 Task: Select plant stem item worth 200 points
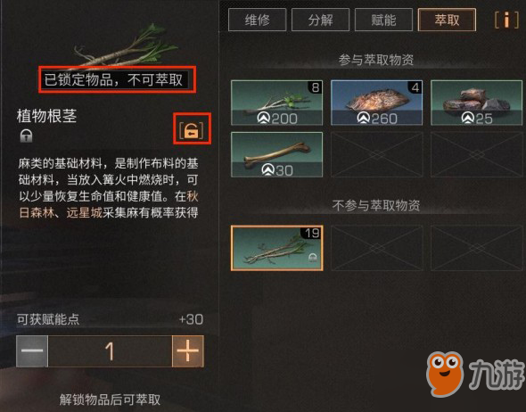point(276,103)
